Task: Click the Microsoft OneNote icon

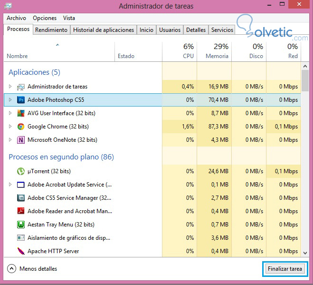Action: 21,140
